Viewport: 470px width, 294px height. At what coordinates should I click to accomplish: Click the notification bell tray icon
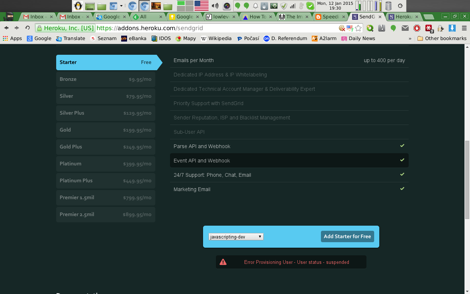coord(256,6)
